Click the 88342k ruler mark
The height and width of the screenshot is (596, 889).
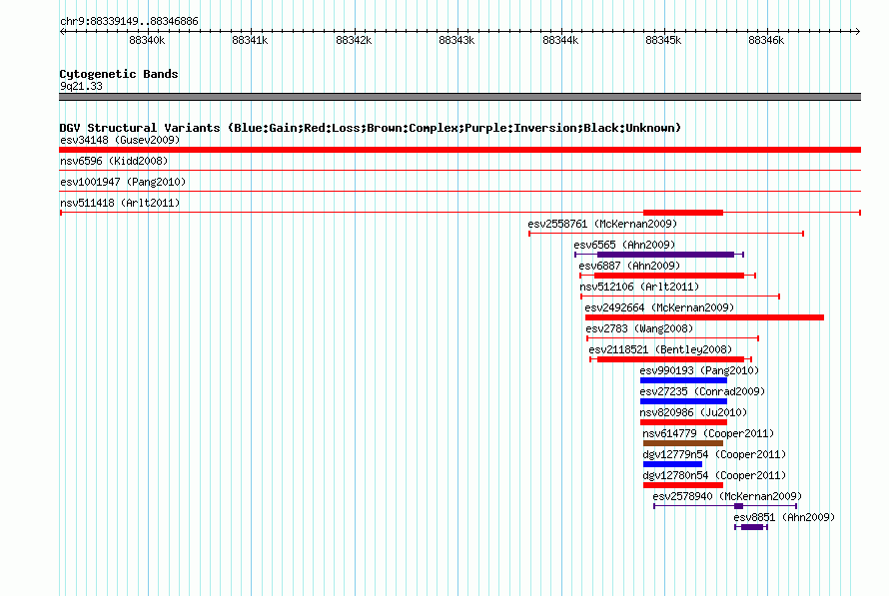coord(354,40)
